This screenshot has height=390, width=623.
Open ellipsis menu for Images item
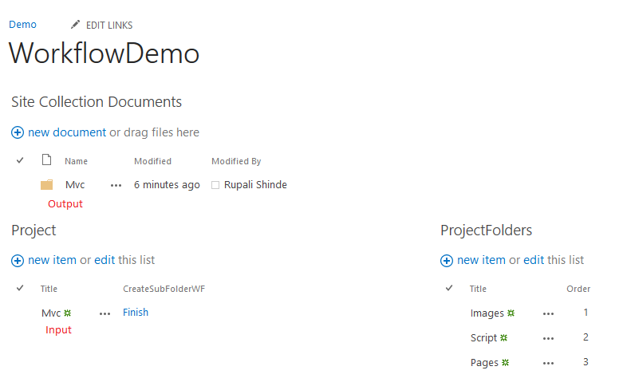pyautogui.click(x=548, y=313)
